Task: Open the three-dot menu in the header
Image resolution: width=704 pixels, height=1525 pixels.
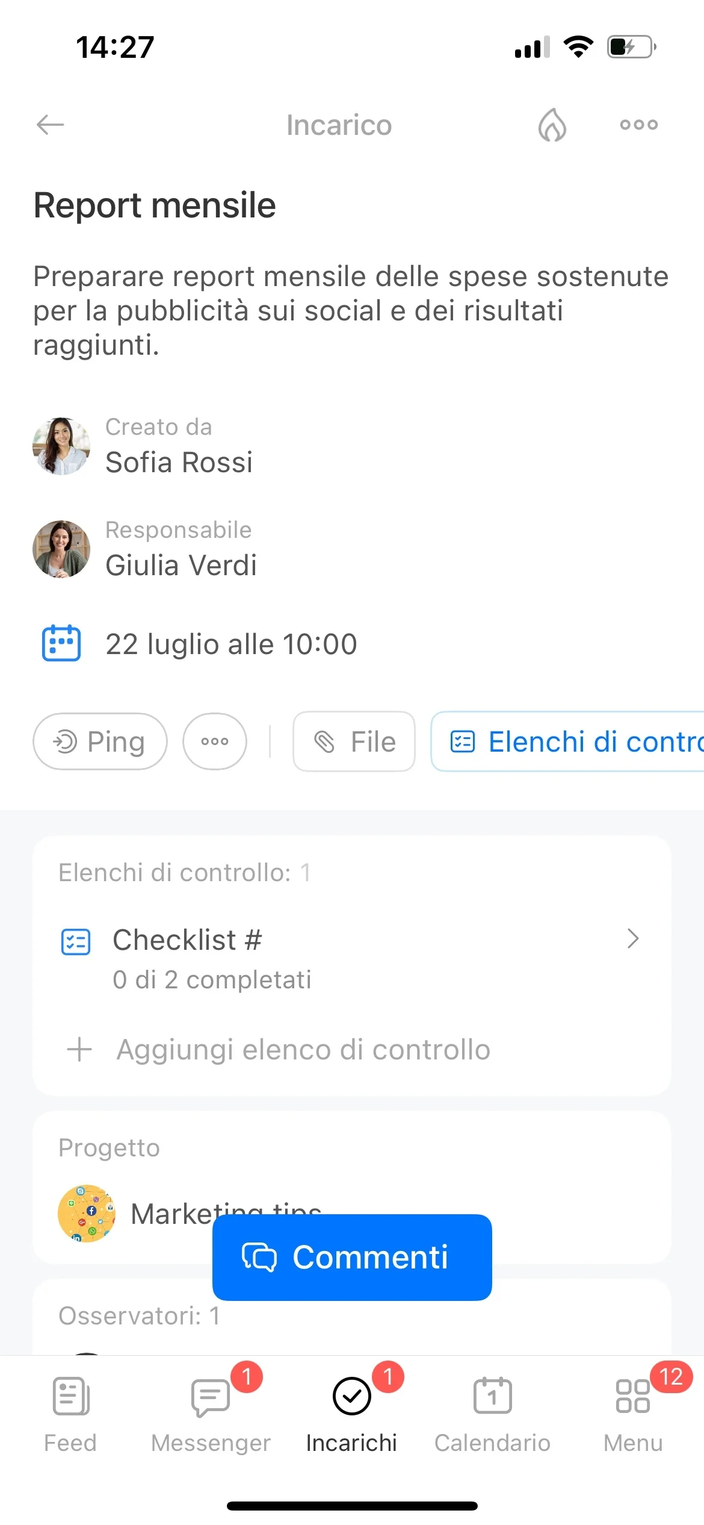Action: pyautogui.click(x=639, y=125)
